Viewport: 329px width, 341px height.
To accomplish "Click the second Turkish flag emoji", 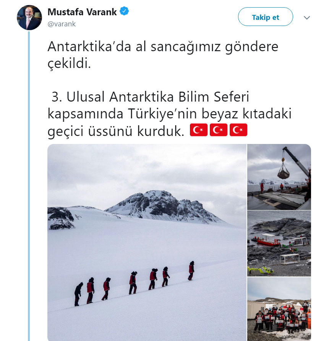I will pos(219,130).
